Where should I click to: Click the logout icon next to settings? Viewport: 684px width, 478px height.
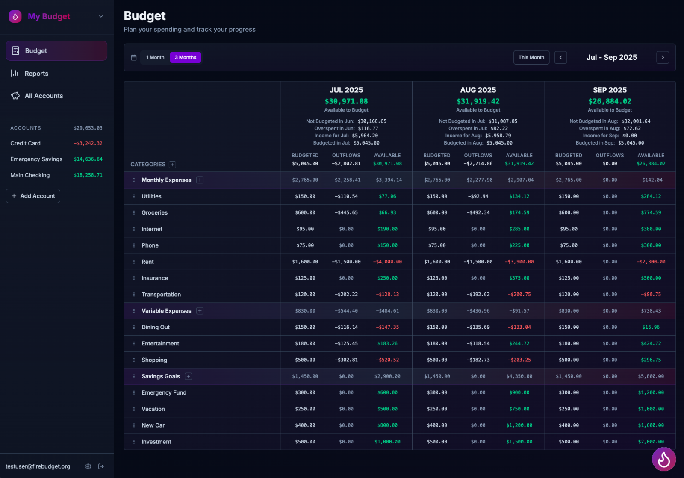[x=101, y=466]
